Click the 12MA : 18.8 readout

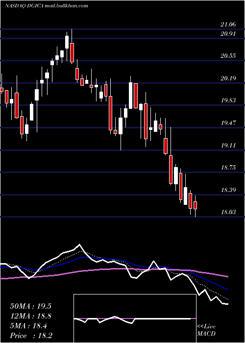coord(30,316)
